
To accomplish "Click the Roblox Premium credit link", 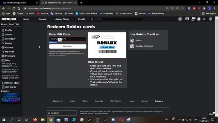I will pos(144,46).
